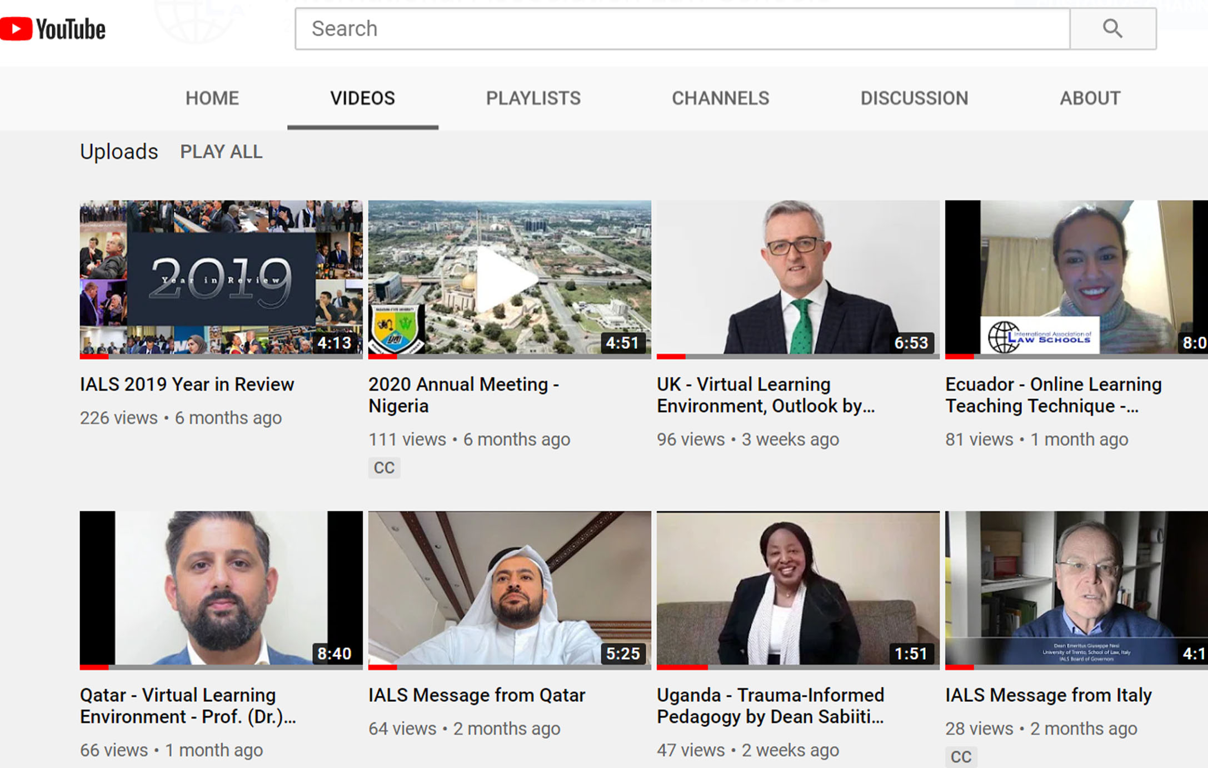1208x768 pixels.
Task: Open the Ecuador Online Learning thumbnail
Action: [1077, 279]
